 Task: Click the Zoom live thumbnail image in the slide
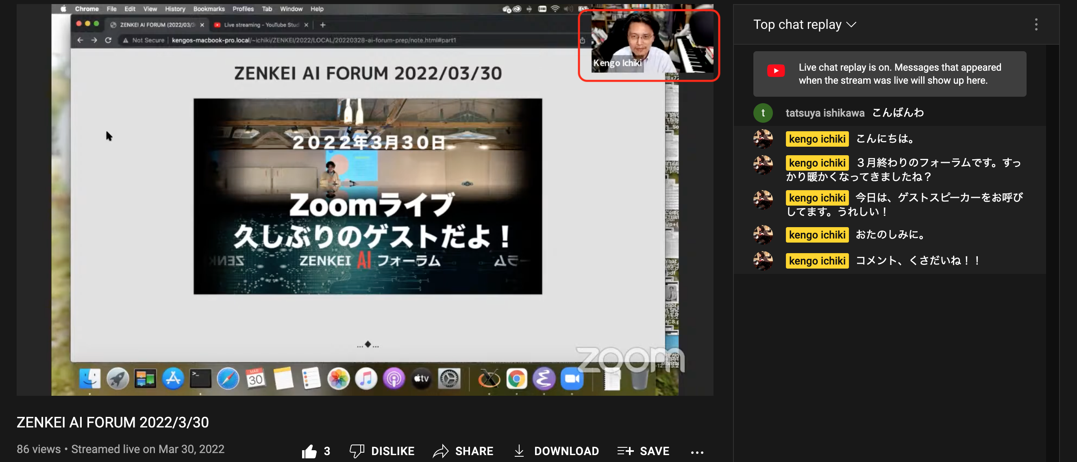[x=368, y=196]
